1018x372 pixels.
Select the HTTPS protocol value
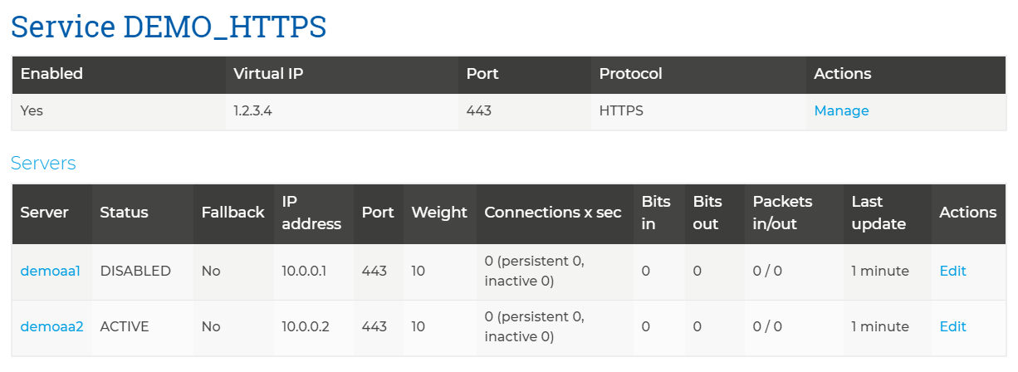[621, 110]
